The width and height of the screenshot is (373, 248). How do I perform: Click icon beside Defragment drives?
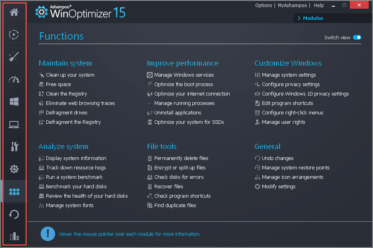[41, 112]
